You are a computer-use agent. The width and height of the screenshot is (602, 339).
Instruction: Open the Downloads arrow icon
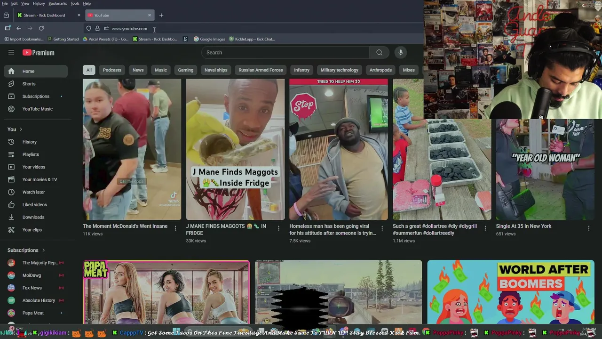(x=11, y=217)
